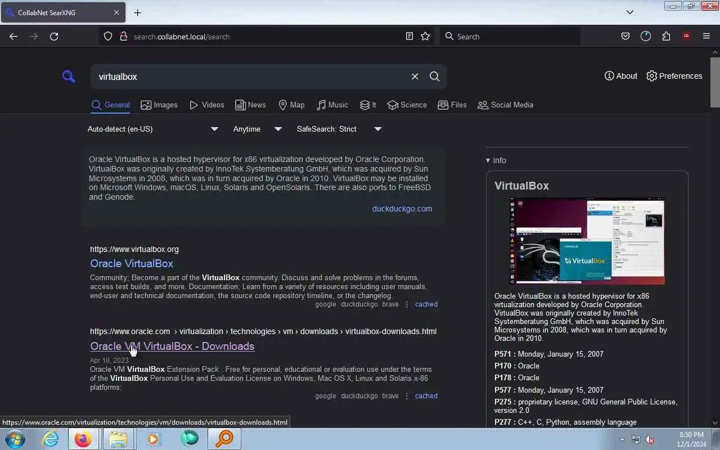Image resolution: width=720 pixels, height=450 pixels.
Task: Open the Firefox application menu
Action: pos(706,36)
